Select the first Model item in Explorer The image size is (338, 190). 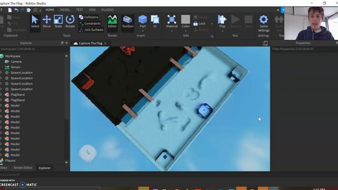pyautogui.click(x=15, y=106)
